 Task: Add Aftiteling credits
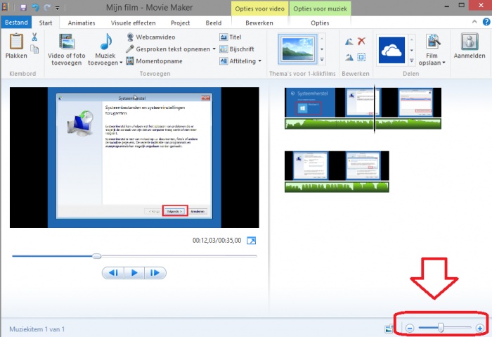point(238,61)
